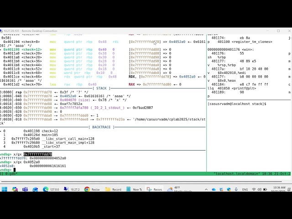Open the Edge window labeled 127.0.0

[51, 189]
